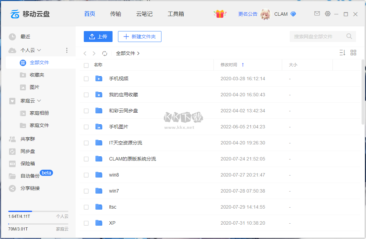Open the mail messages icon
Image resolution: width=366 pixels, height=239 pixels.
pos(317,14)
